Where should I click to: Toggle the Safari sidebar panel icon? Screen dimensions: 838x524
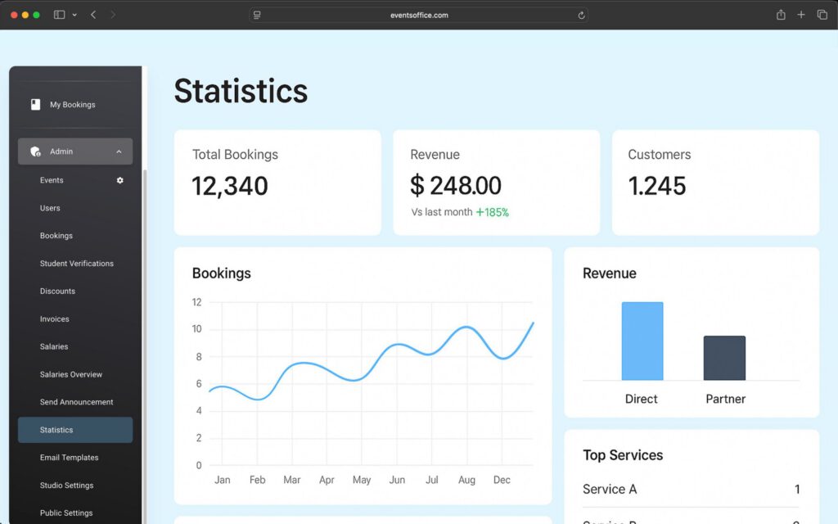[x=58, y=14]
